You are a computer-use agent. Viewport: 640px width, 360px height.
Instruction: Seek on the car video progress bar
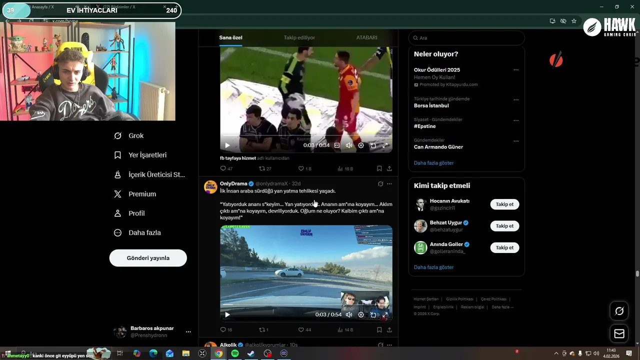(x=306, y=304)
